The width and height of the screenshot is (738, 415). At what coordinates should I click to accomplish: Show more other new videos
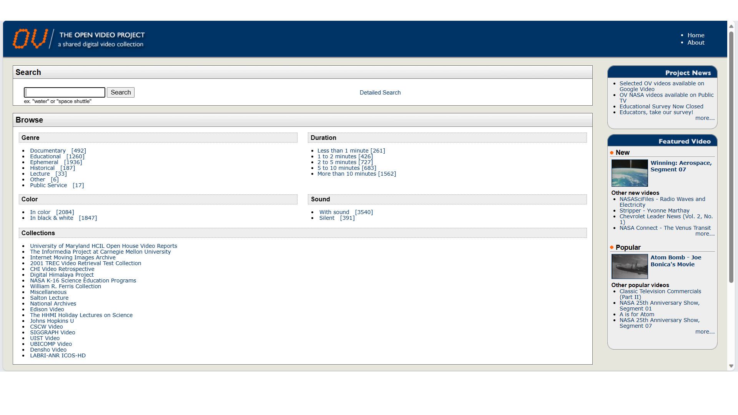[x=705, y=234]
